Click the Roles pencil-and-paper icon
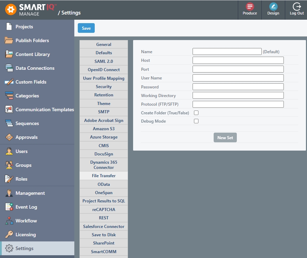The height and width of the screenshot is (258, 307). click(x=9, y=179)
